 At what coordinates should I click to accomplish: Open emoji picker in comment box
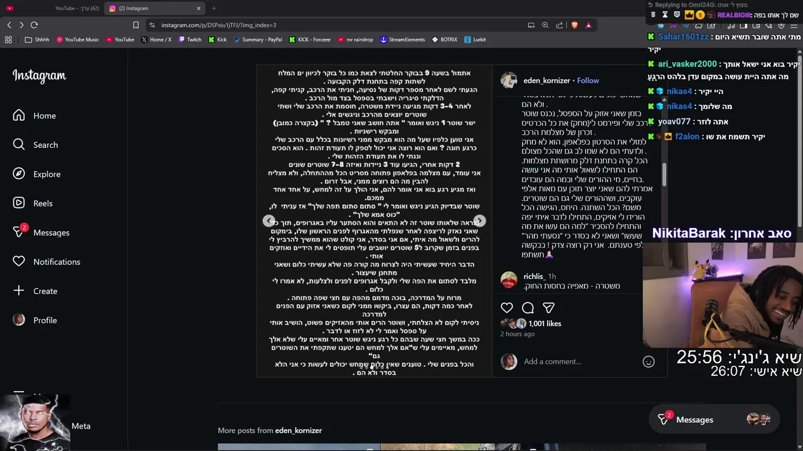click(649, 361)
